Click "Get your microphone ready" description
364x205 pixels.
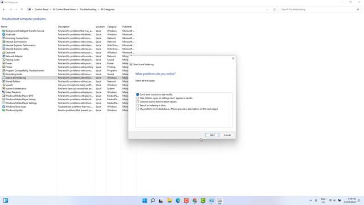[76, 85]
